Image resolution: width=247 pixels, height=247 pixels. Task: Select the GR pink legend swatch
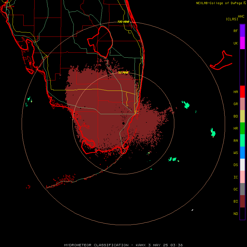tap(242, 104)
